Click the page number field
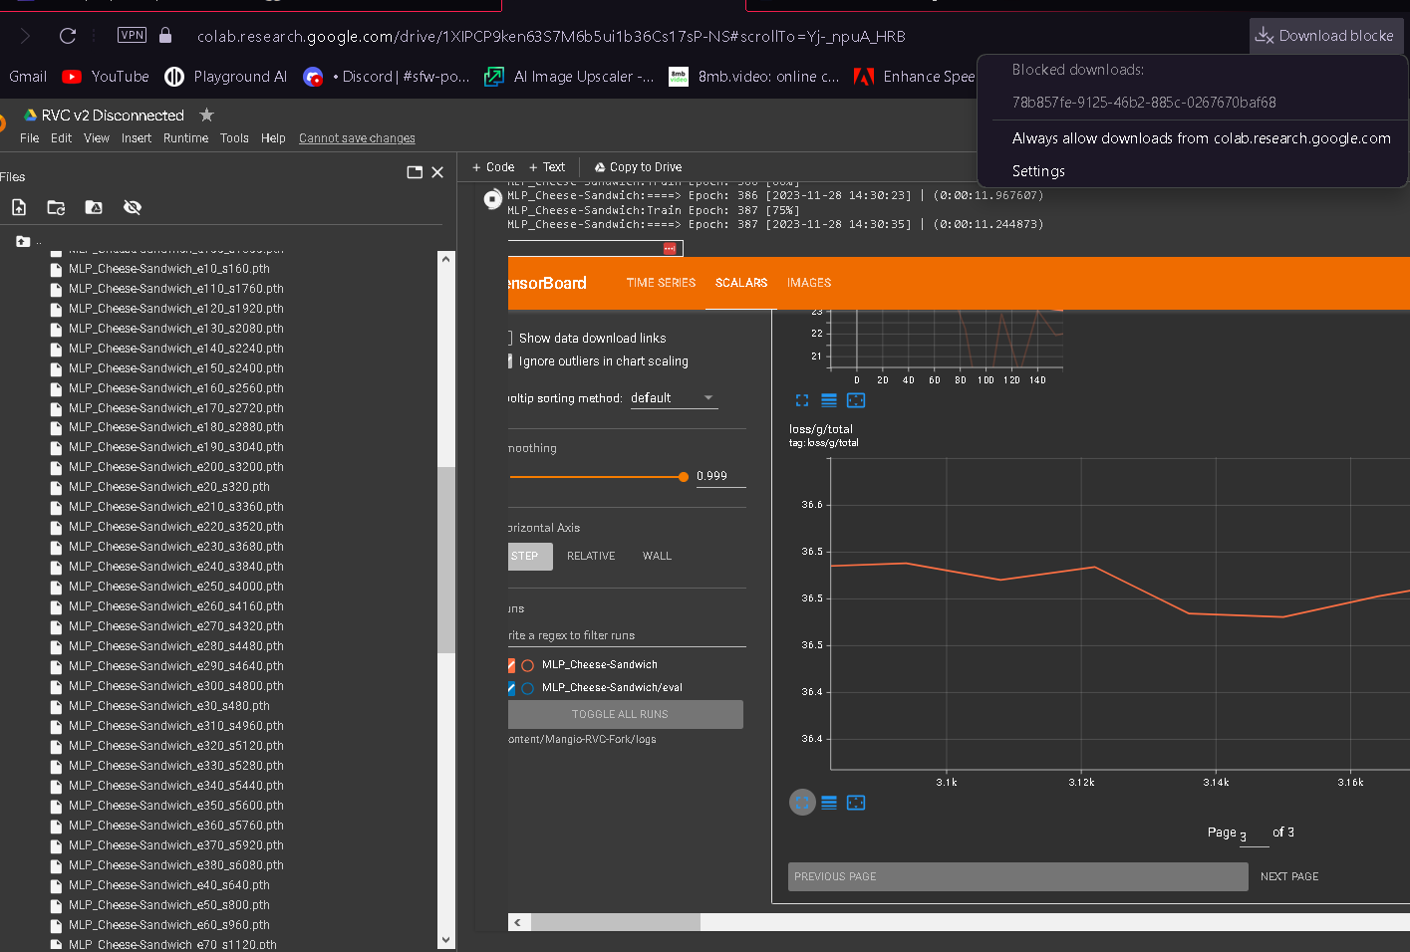 tap(1254, 834)
